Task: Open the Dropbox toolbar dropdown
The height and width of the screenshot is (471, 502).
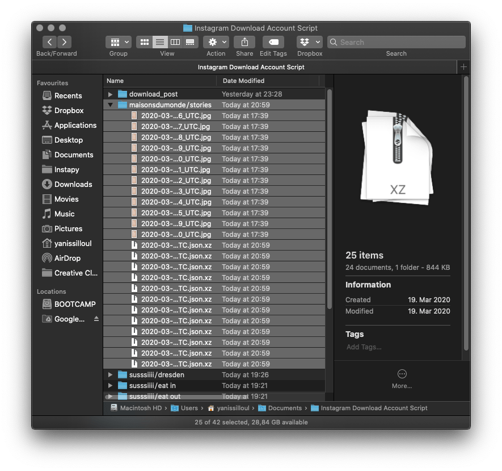Action: click(x=310, y=42)
